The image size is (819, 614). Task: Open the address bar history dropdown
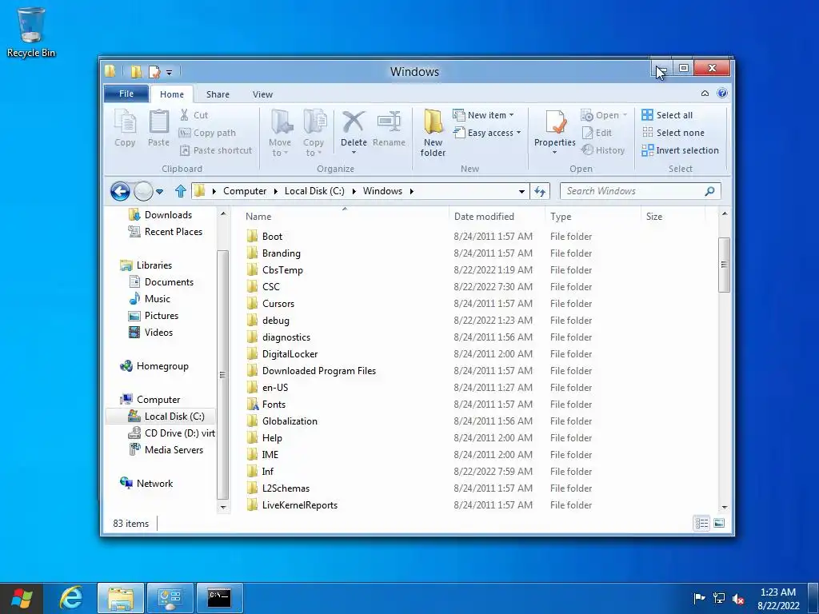[521, 192]
